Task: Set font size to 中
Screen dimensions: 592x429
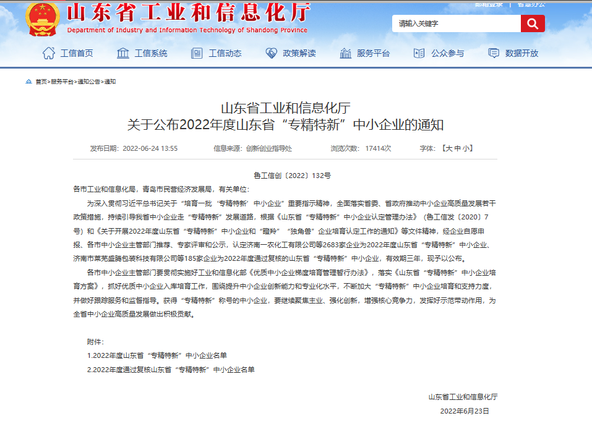Action: pos(457,148)
